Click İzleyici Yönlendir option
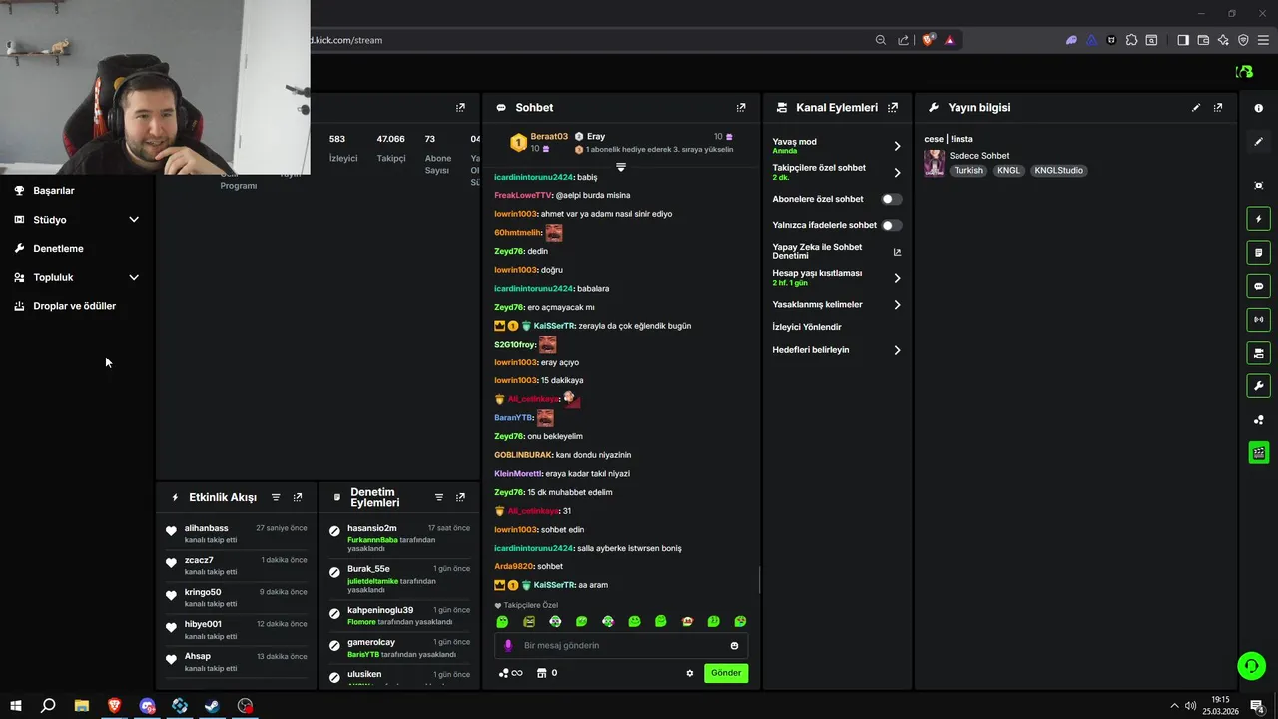 tap(807, 327)
